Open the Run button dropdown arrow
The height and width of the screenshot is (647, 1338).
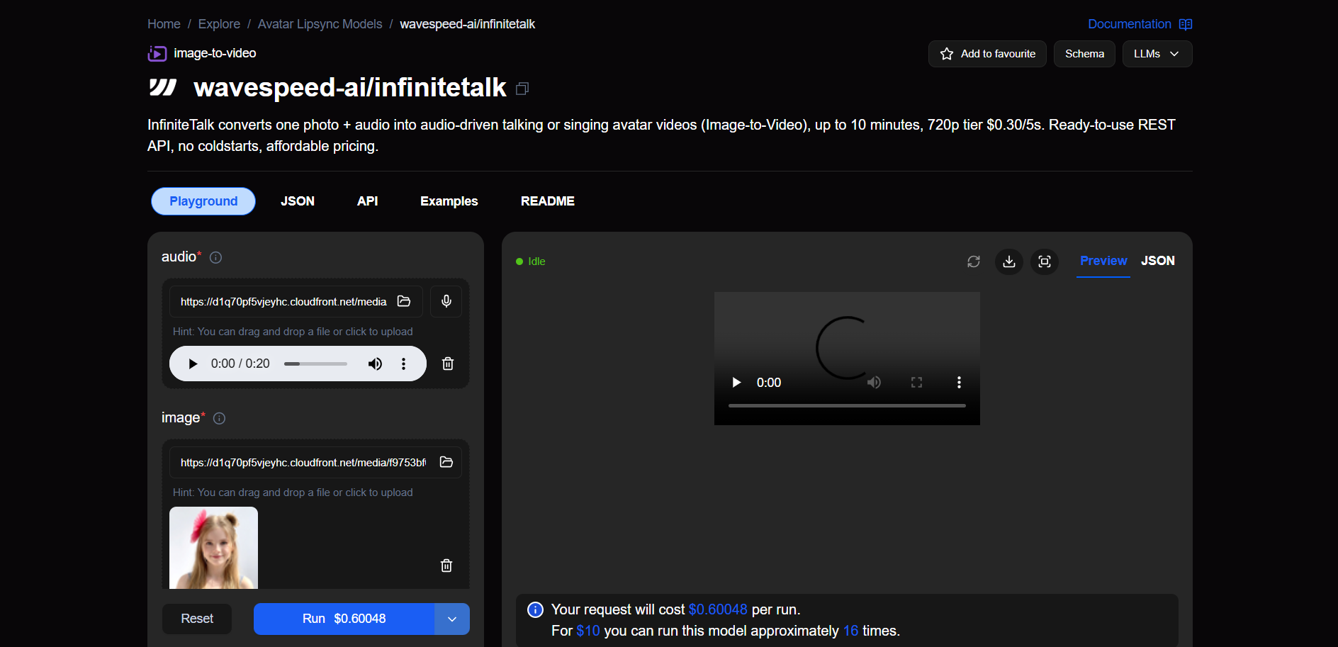(x=451, y=619)
